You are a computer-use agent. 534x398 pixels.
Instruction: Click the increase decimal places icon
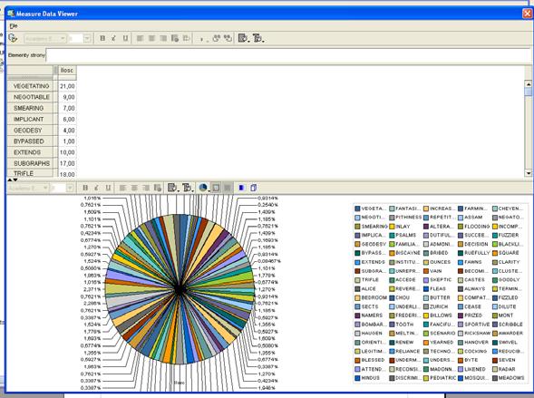pos(217,38)
